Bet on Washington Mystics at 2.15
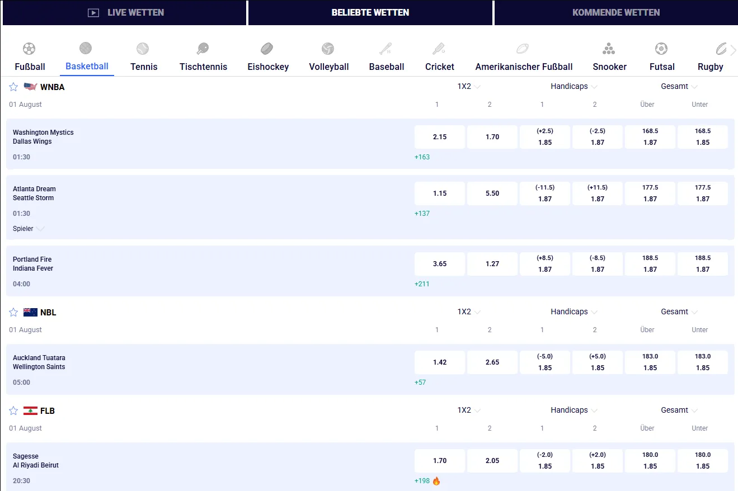This screenshot has height=491, width=738. click(x=440, y=137)
